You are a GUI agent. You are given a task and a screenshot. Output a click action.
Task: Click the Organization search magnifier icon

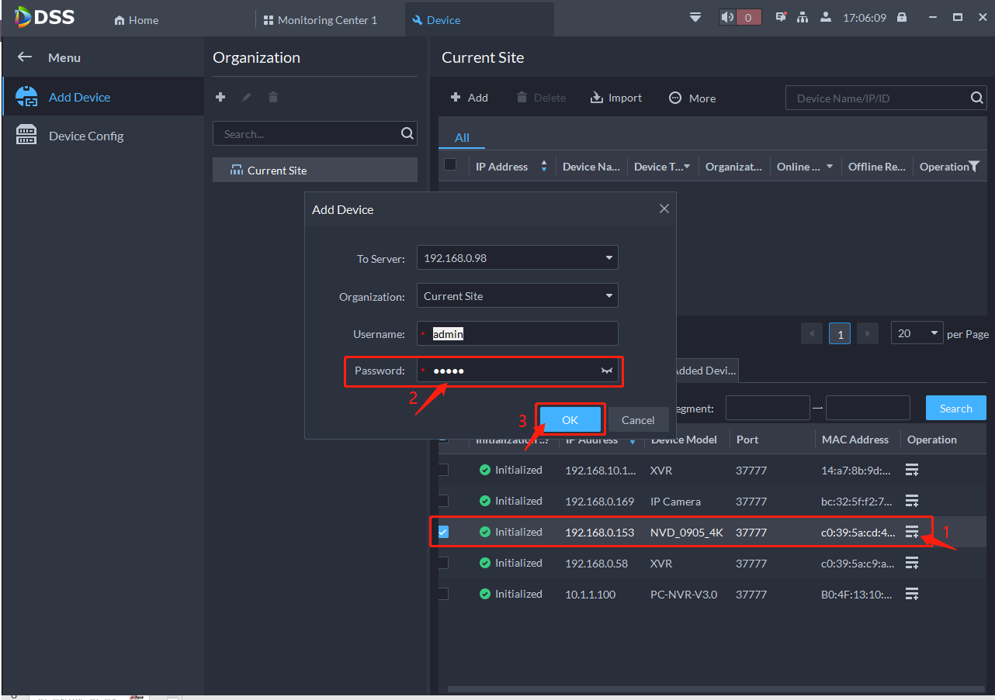click(x=407, y=133)
